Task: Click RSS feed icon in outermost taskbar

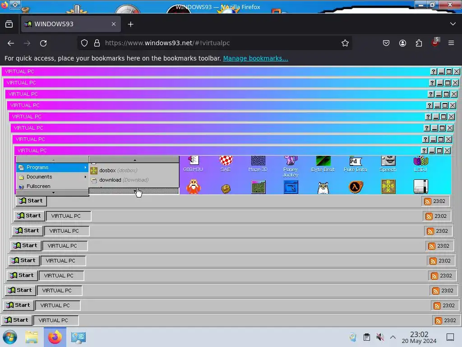Action: (439, 320)
